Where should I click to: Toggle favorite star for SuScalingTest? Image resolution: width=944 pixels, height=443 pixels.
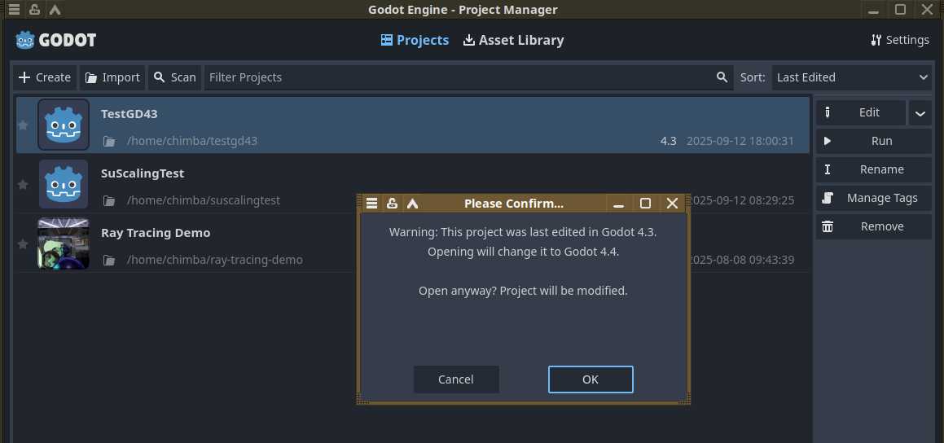[x=23, y=185]
